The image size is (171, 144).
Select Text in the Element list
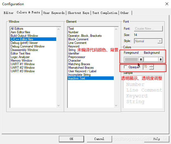click(91, 29)
